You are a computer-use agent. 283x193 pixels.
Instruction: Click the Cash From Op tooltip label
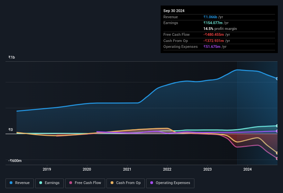click(175, 41)
